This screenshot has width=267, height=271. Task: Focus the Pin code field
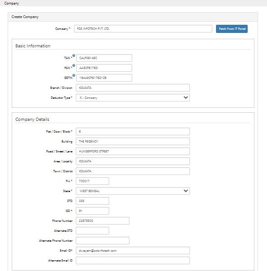tap(92, 181)
